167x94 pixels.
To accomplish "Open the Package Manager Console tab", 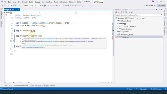I will (45, 86).
